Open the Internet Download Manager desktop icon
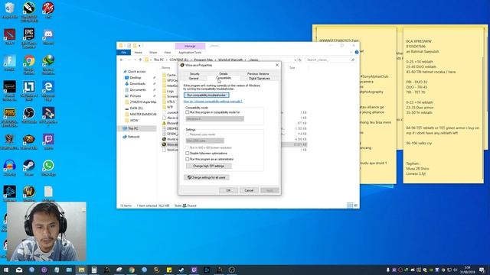The image size is (490, 275). click(48, 64)
